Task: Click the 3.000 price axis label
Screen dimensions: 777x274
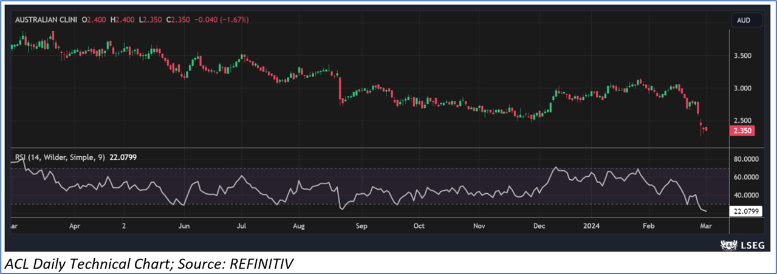Action: point(744,88)
